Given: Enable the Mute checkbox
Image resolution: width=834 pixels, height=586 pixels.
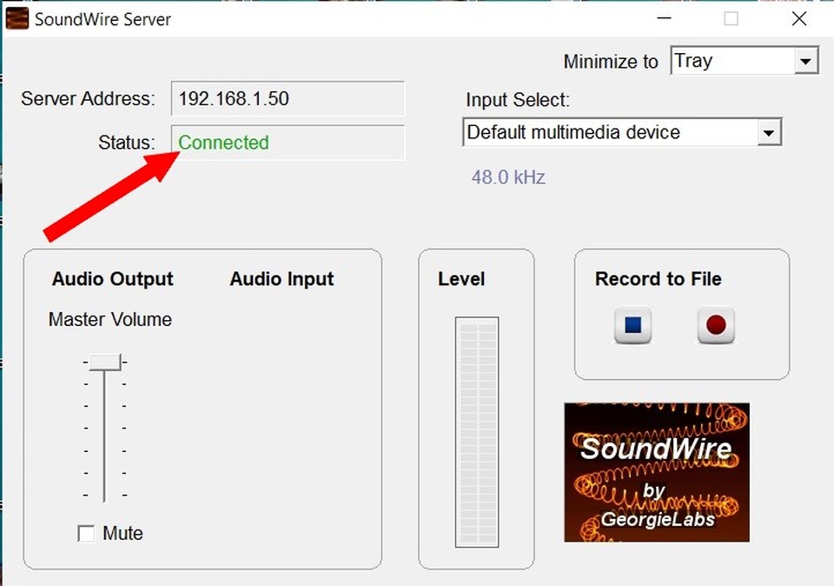Looking at the screenshot, I should (86, 533).
